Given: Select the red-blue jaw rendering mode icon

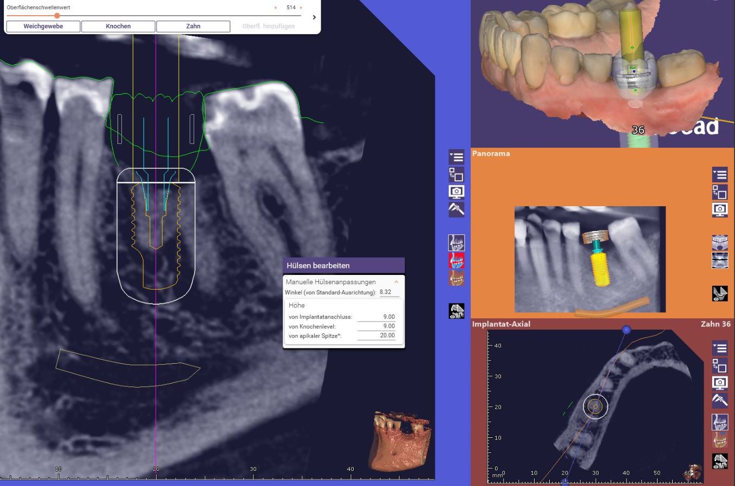Looking at the screenshot, I should [x=456, y=260].
